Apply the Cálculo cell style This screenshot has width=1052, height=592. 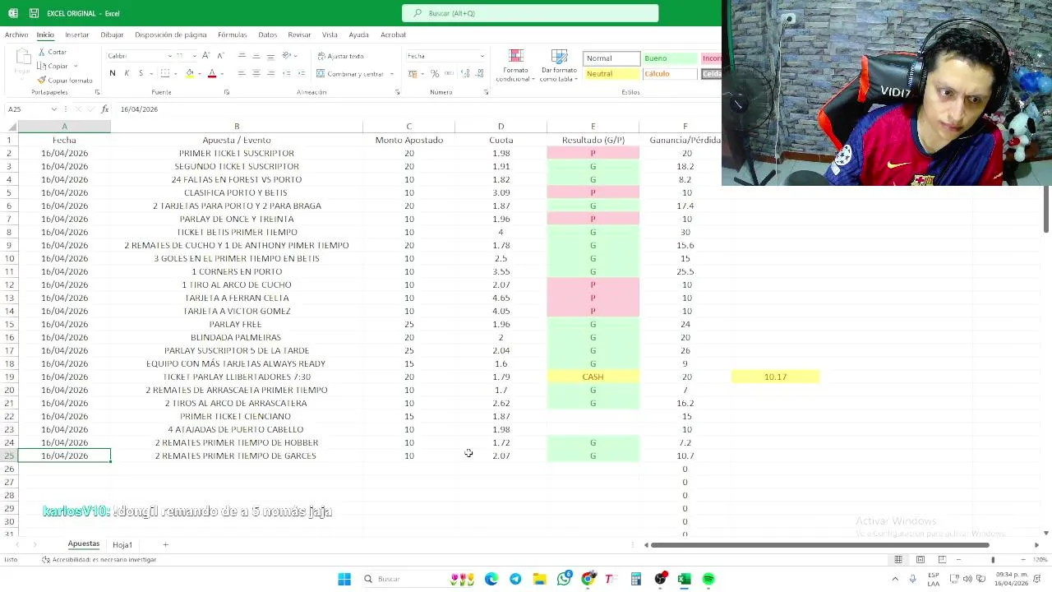click(669, 74)
